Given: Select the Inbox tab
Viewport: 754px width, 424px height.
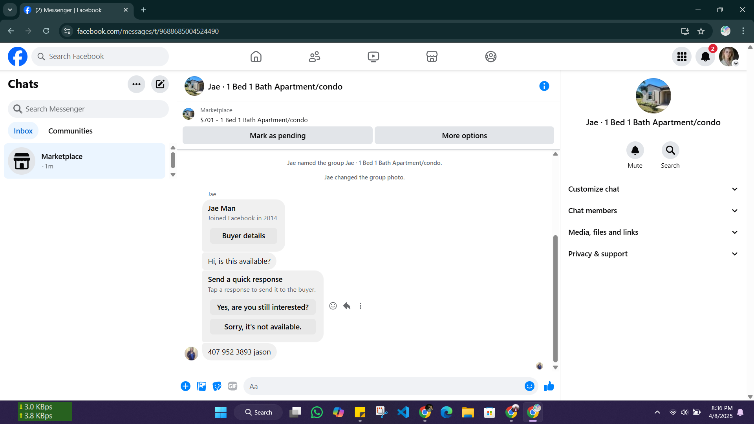Looking at the screenshot, I should click(x=23, y=131).
